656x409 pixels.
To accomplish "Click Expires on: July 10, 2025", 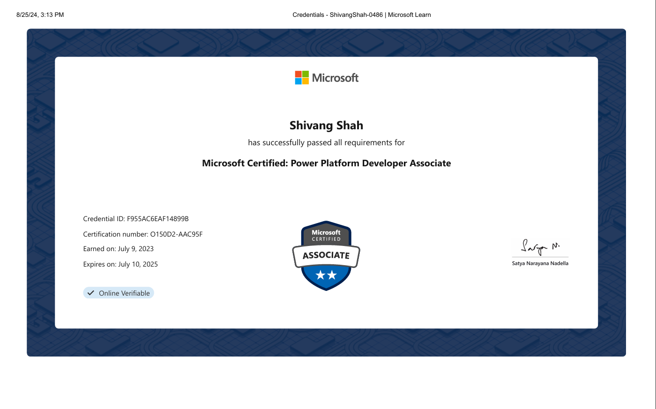I will coord(120,264).
